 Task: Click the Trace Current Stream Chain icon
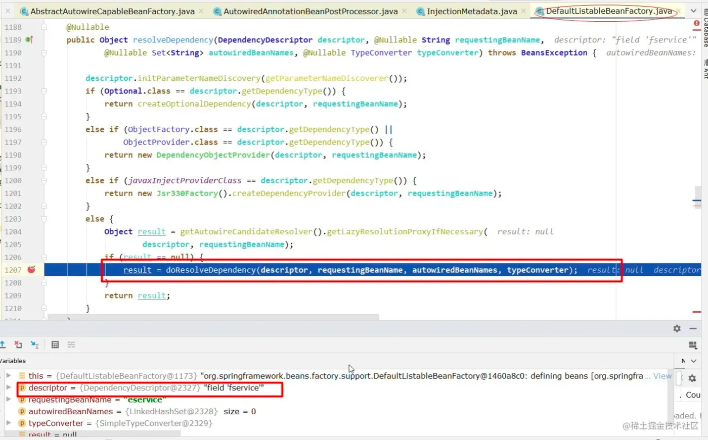71,345
